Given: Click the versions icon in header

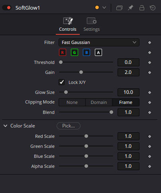Looking at the screenshot, I should (119, 8).
